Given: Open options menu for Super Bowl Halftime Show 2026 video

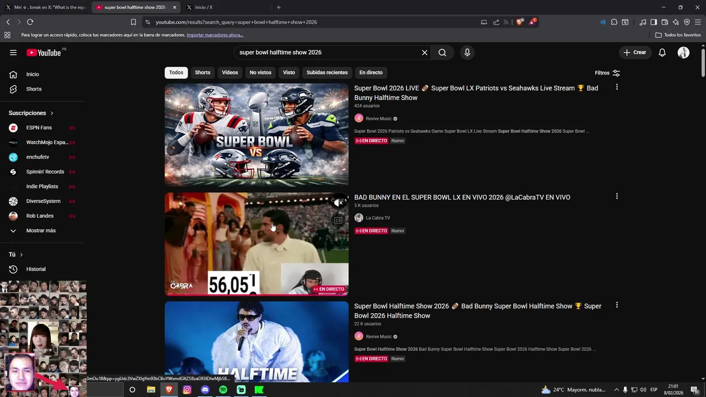Looking at the screenshot, I should (x=617, y=305).
